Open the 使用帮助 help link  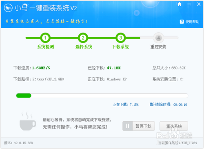tap(192, 22)
